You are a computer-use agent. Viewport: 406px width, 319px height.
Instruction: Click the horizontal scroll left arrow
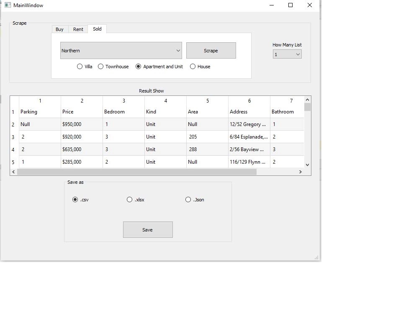pos(13,172)
